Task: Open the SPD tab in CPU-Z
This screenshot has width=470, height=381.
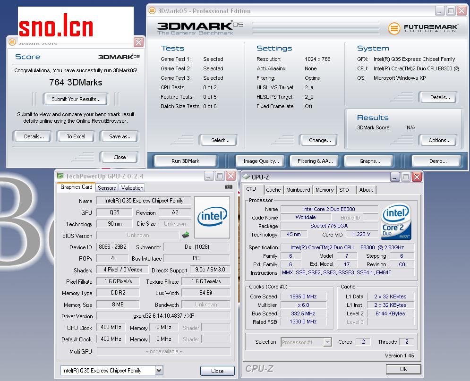Action: (x=344, y=190)
